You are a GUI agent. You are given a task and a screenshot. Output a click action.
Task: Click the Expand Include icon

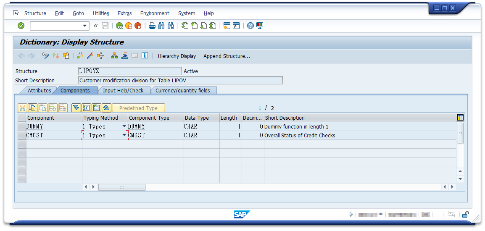pos(86,108)
